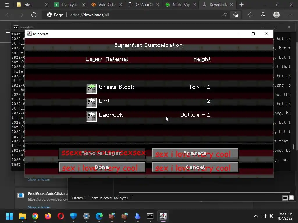Viewport: 298px width, 223px height.
Task: Switch File Explorer to details view
Action: (285, 198)
